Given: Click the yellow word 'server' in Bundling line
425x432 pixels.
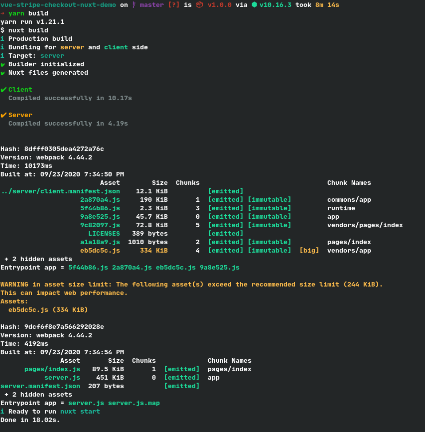Looking at the screenshot, I should 72,47.
